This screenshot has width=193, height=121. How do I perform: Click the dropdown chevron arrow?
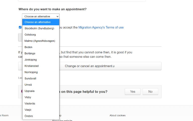[x=57, y=16]
